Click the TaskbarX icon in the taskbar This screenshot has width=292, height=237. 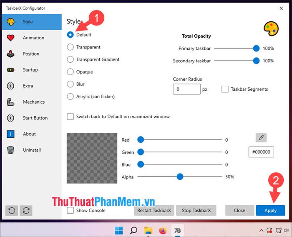coord(177,231)
